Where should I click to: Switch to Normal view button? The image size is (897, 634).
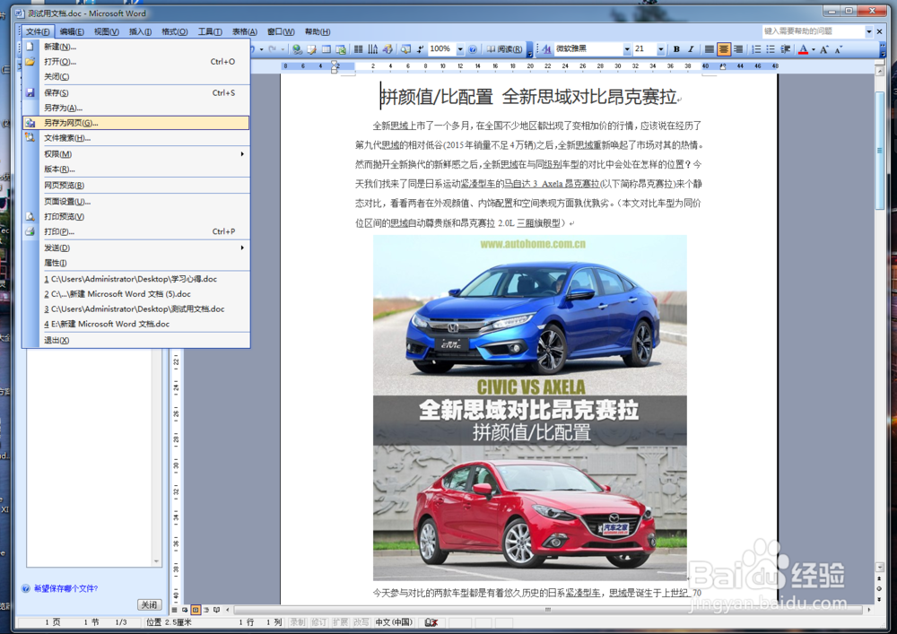175,610
